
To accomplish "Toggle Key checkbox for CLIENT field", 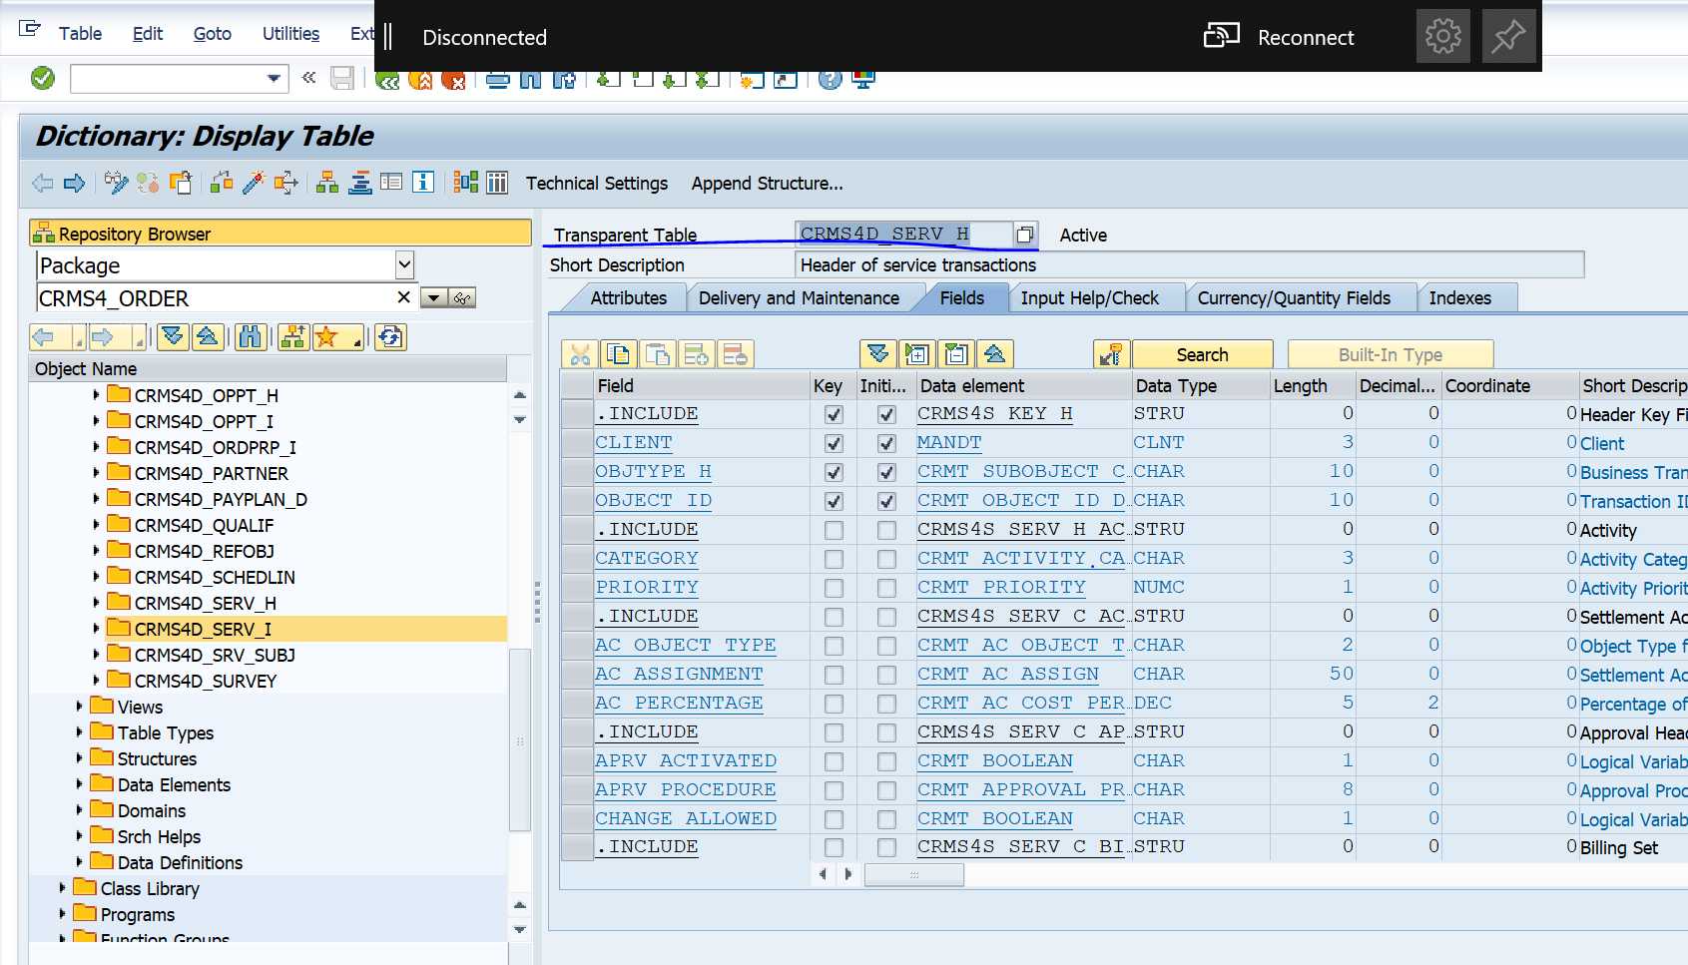I will 834,443.
